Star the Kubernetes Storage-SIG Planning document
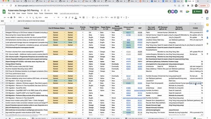This screenshot has height=119, width=211. point(42,10)
